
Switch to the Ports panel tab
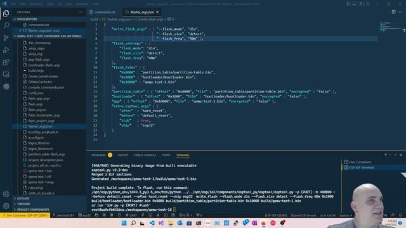(166, 155)
